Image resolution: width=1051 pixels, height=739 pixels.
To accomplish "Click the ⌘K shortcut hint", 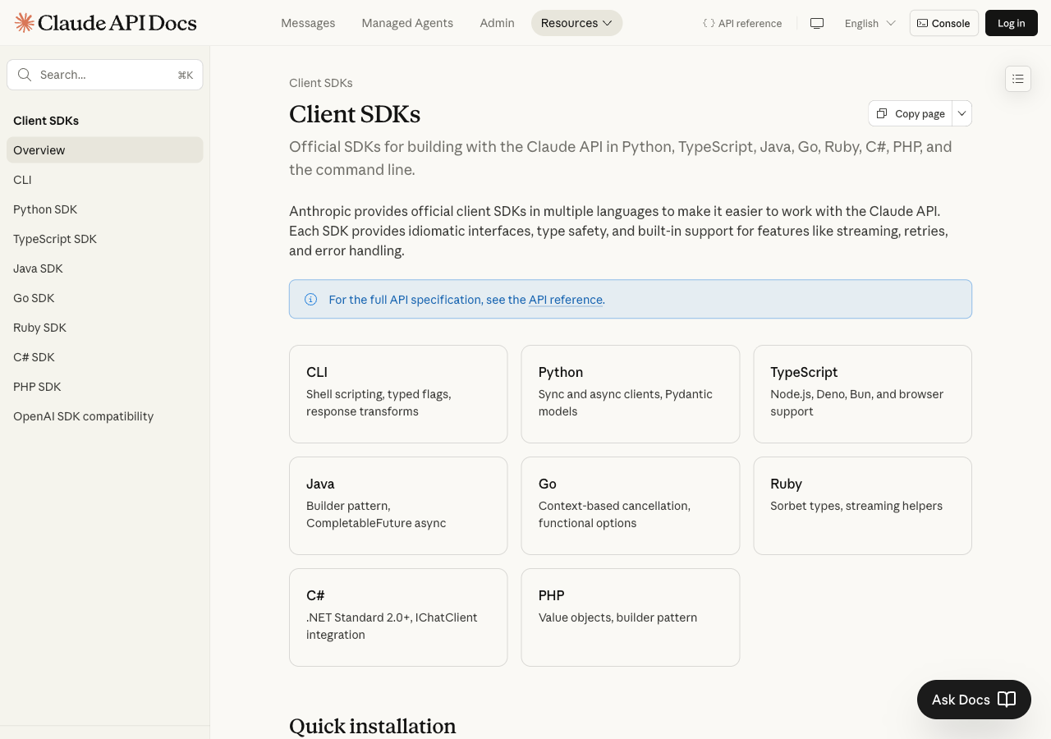I will click(x=186, y=75).
